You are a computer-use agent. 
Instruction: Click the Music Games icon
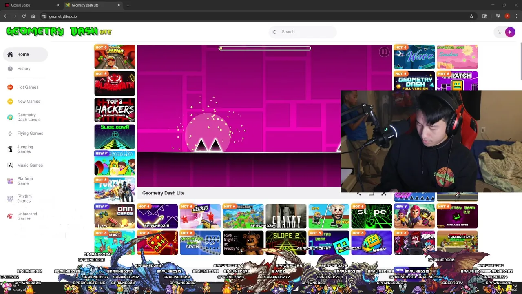click(x=10, y=165)
